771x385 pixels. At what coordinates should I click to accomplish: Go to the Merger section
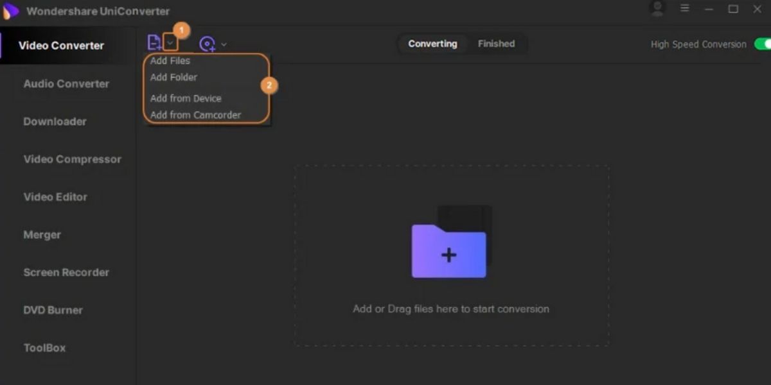click(42, 235)
